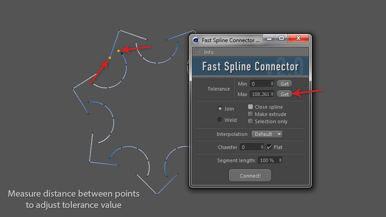Click the orange spline point on the straight line

coord(110,58)
